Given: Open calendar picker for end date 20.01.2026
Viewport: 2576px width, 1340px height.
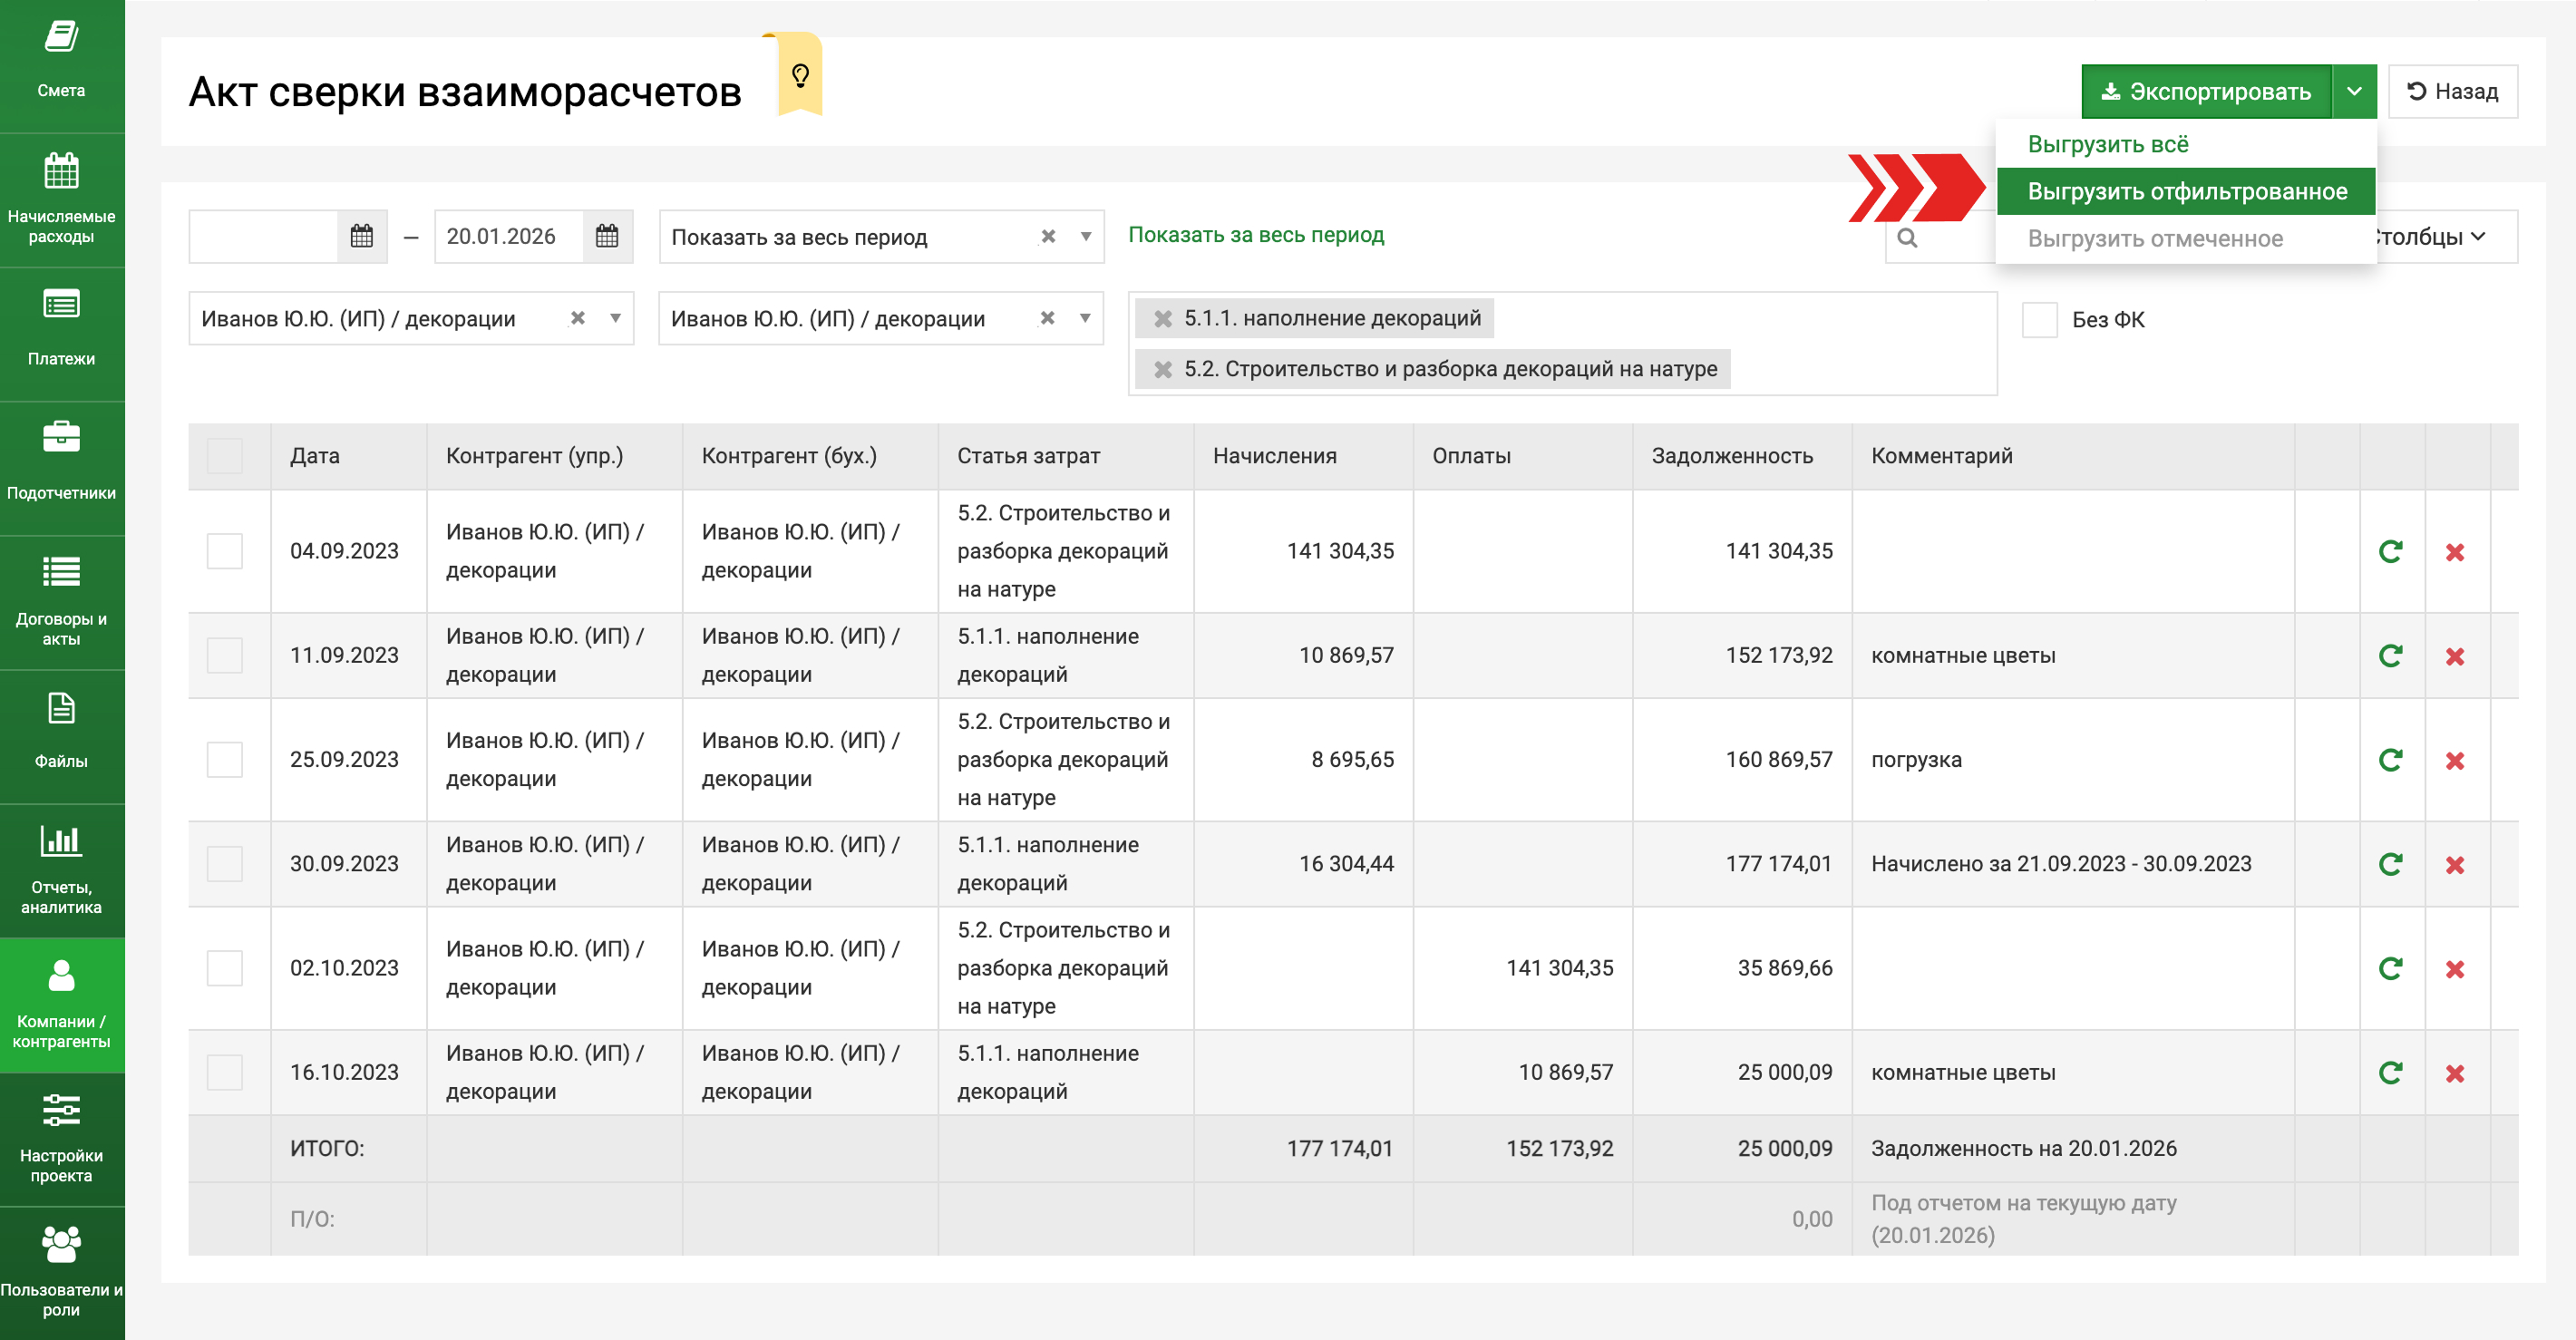Looking at the screenshot, I should point(607,236).
